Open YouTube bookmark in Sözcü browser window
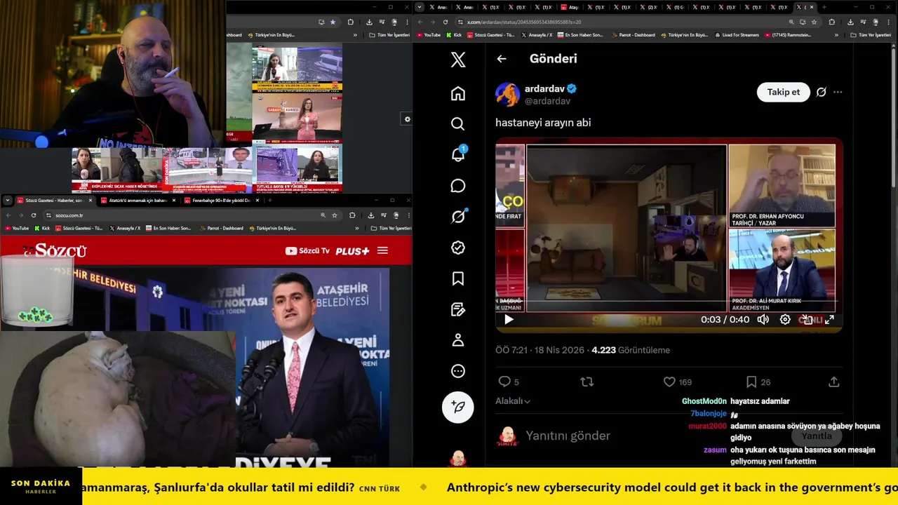Image resolution: width=898 pixels, height=505 pixels. (x=18, y=228)
